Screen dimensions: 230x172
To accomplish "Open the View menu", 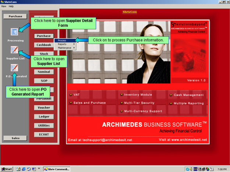I will (4, 7).
